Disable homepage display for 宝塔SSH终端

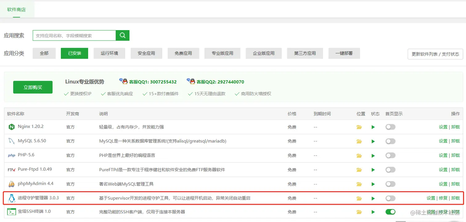tap(390, 212)
